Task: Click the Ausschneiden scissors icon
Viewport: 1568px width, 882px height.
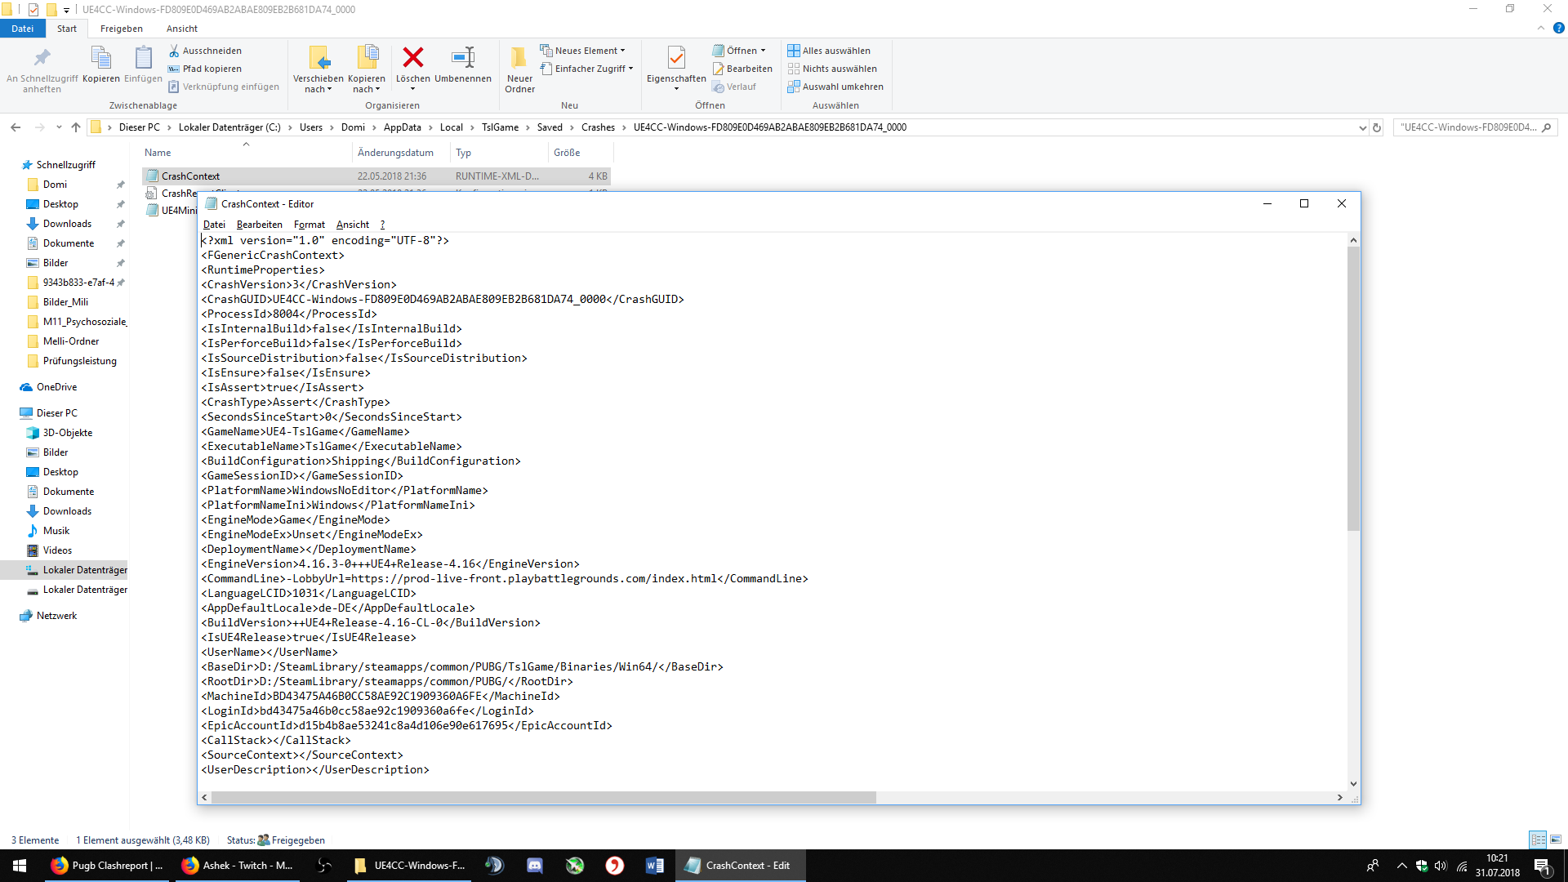Action: (174, 51)
